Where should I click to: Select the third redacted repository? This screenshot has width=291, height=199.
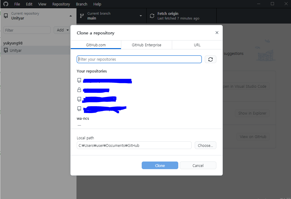147,99
